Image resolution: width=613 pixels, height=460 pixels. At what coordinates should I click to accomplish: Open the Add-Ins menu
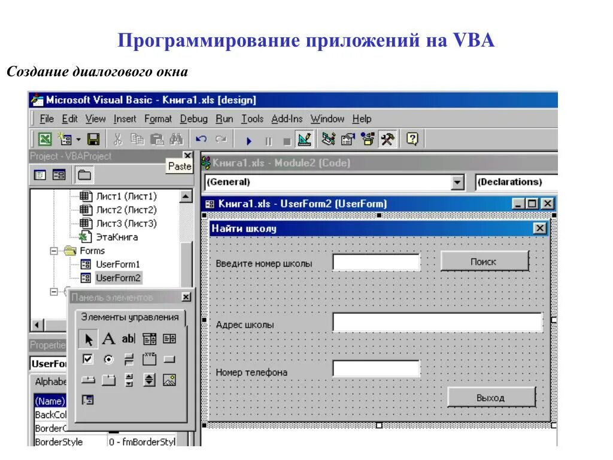tap(287, 119)
